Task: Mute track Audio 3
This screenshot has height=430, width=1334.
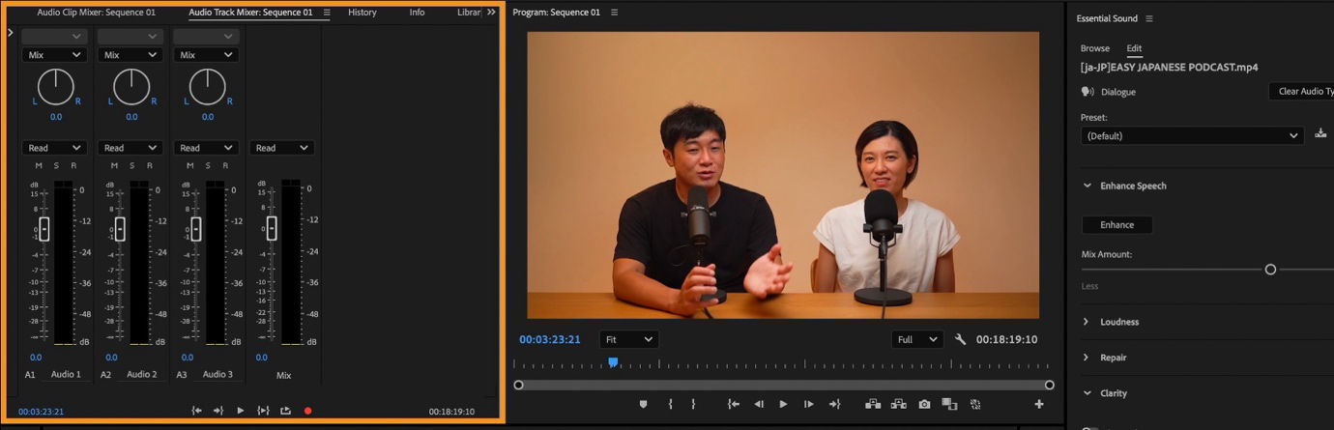Action: (x=189, y=166)
